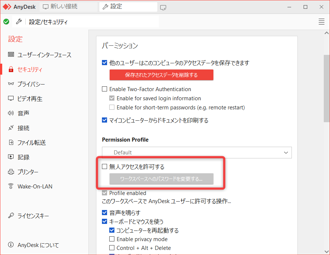Click the wrench icon in the address bar
The image size is (330, 255).
pyautogui.click(x=19, y=22)
